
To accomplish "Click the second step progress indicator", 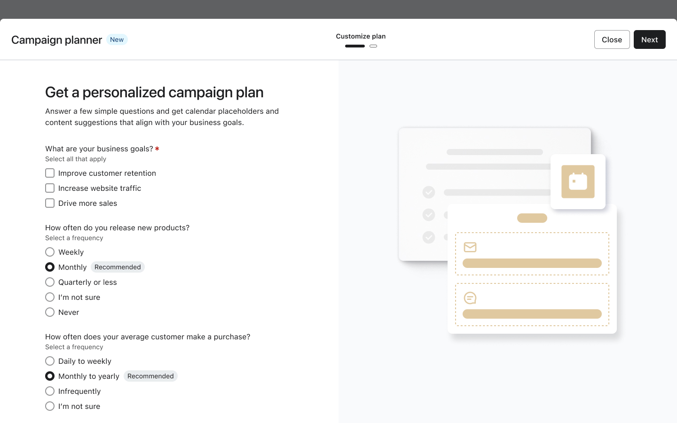I will pos(373,46).
